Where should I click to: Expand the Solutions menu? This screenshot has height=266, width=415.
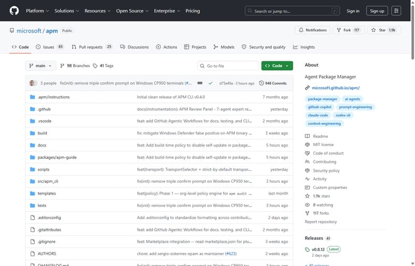(67, 11)
